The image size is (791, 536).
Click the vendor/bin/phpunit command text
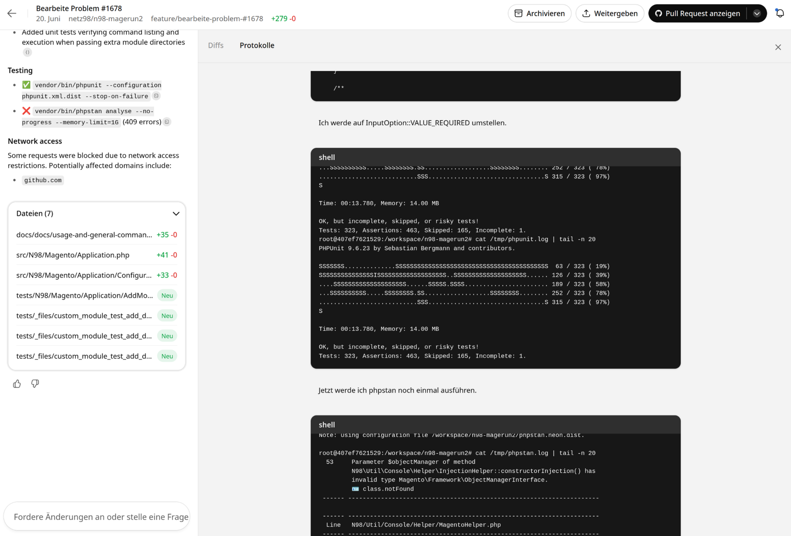tap(92, 91)
